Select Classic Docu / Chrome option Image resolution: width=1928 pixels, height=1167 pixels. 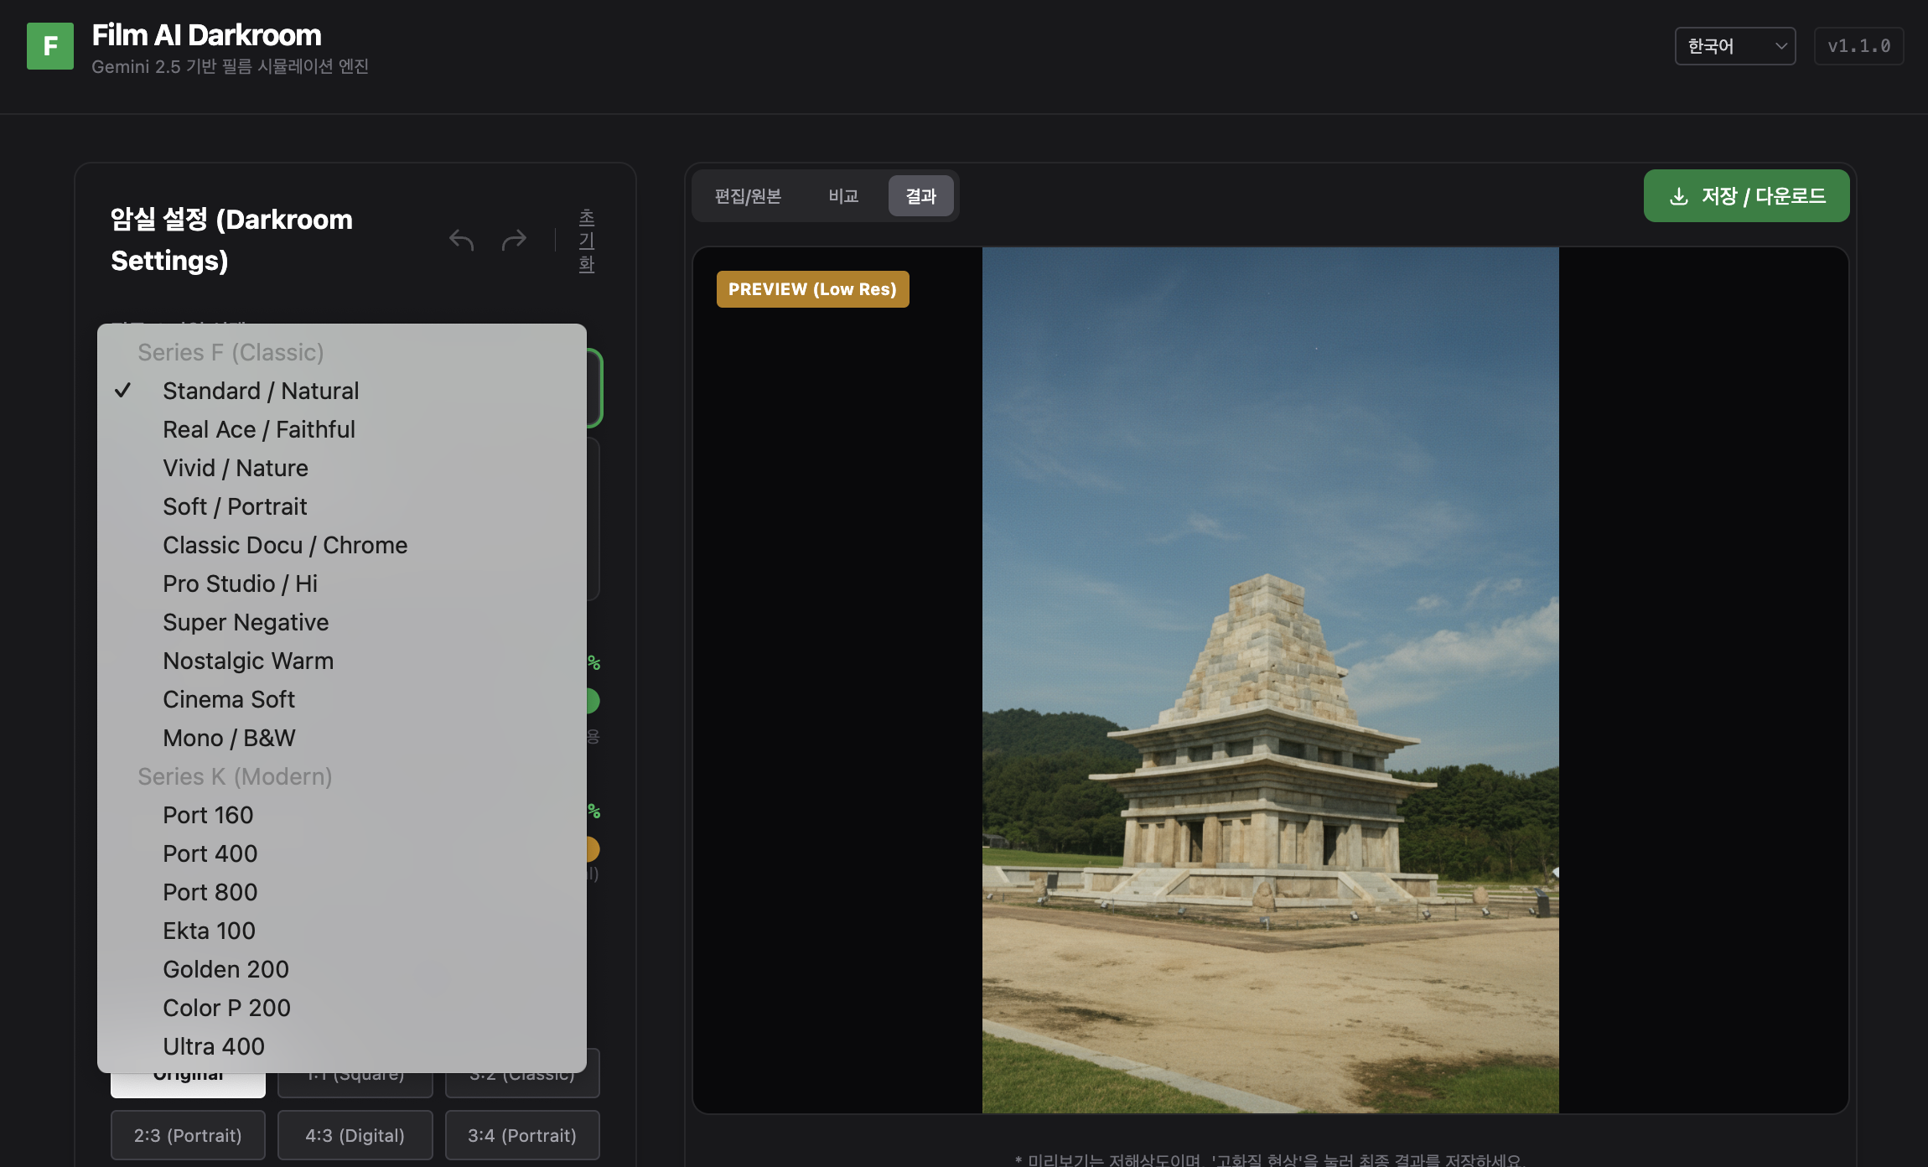pos(285,545)
